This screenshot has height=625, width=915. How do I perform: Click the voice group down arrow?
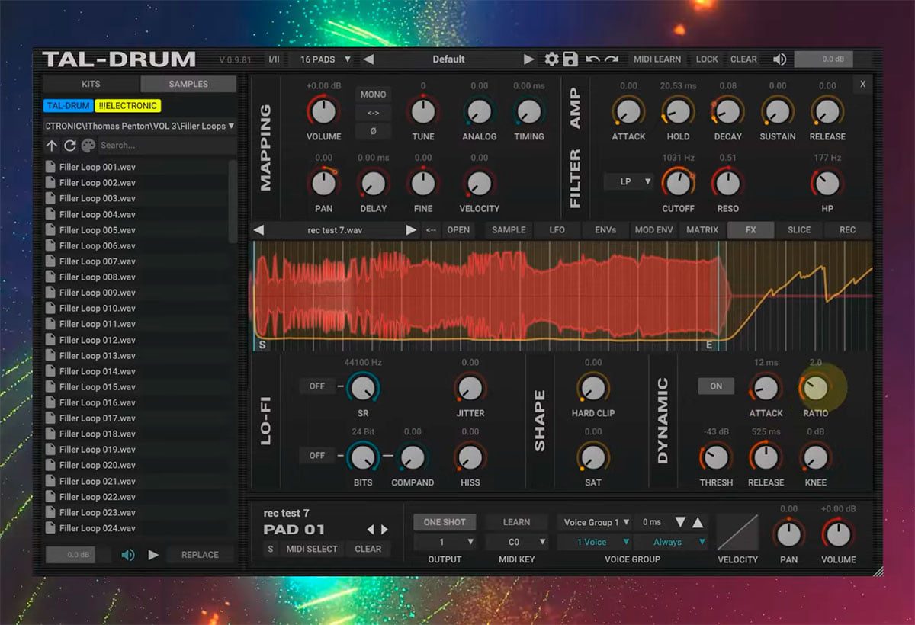(x=680, y=522)
